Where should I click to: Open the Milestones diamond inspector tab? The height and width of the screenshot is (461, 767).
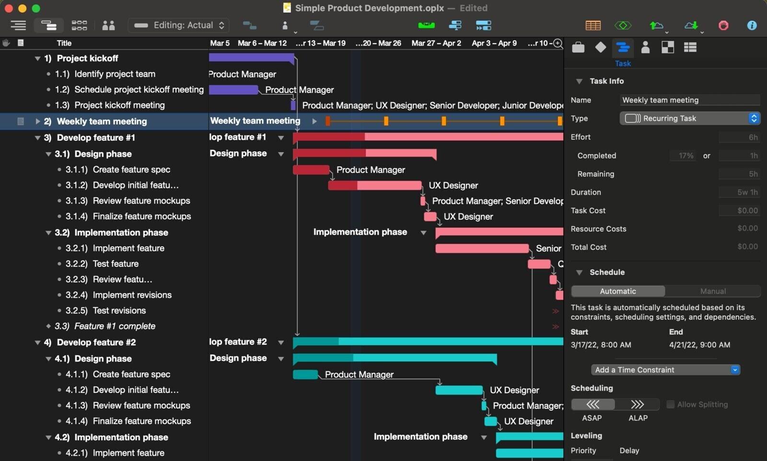coord(600,47)
